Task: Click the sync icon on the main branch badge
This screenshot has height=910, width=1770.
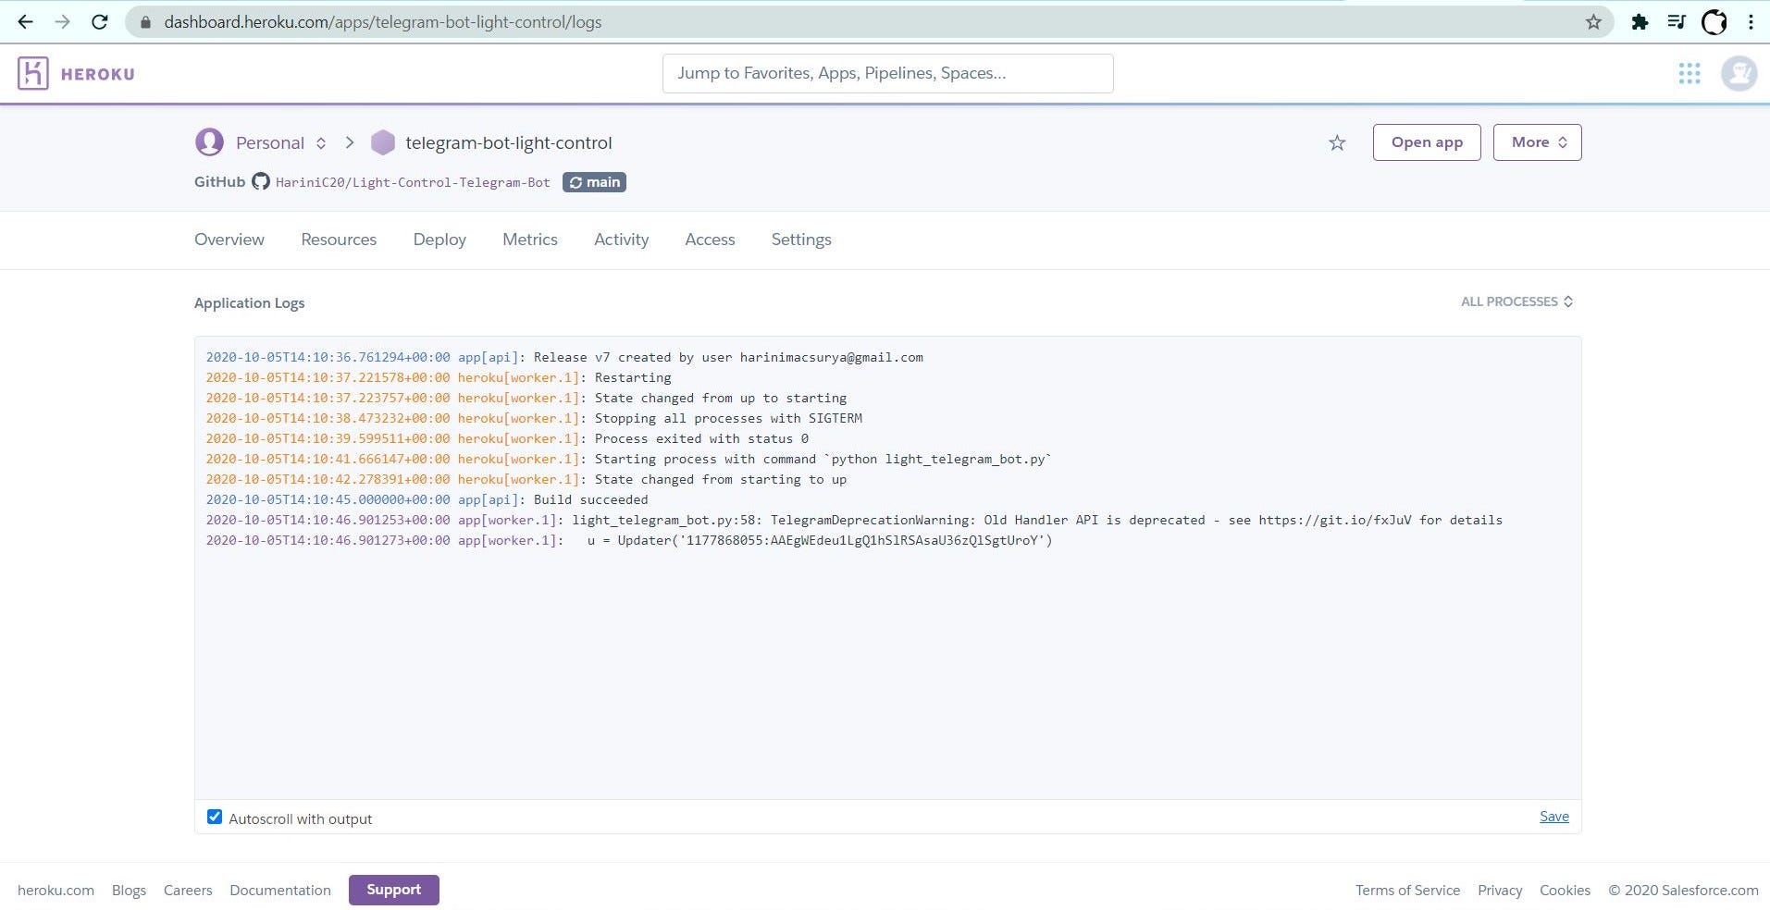Action: [x=575, y=182]
